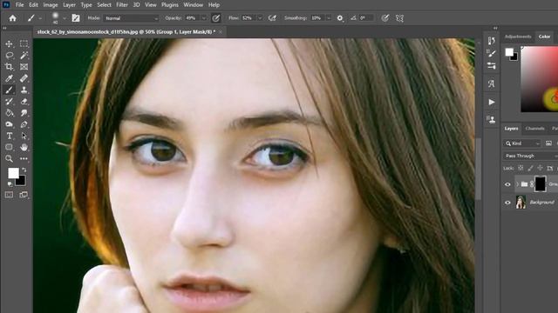Enable airbrush-style build-up
The image size is (558, 313).
272,18
